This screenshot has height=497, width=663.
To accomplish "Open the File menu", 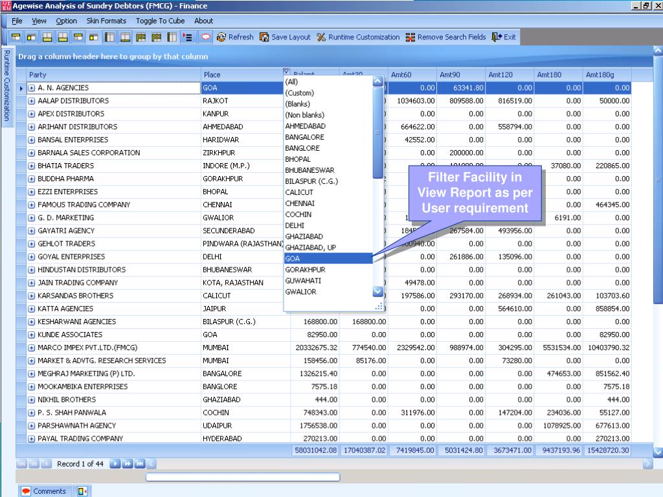I will (x=17, y=21).
